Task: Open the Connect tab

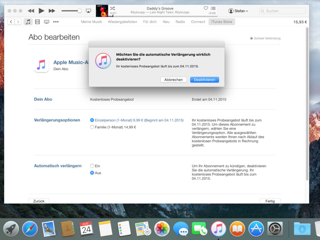Action: point(198,22)
